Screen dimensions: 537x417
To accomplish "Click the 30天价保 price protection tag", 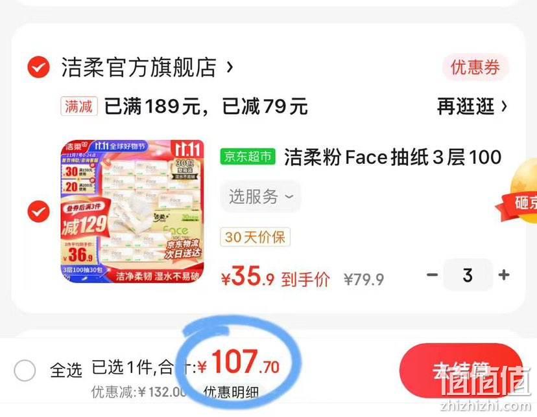I will 255,237.
